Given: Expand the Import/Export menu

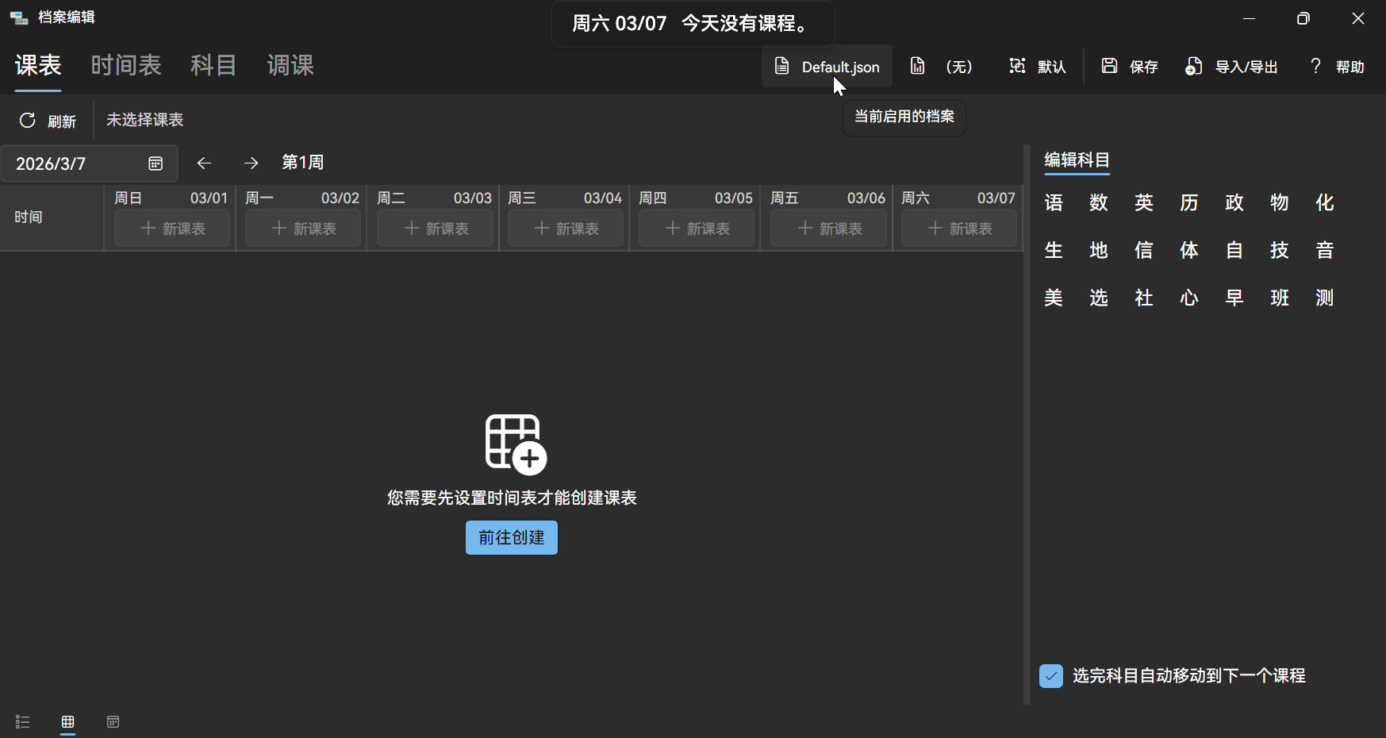Looking at the screenshot, I should point(1231,67).
